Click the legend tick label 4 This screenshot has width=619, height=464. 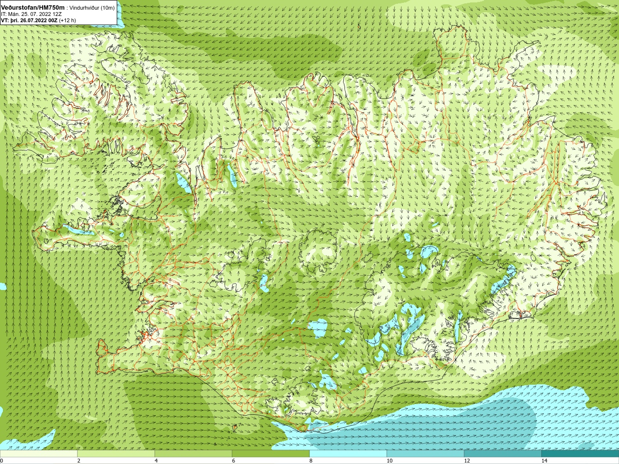156,461
